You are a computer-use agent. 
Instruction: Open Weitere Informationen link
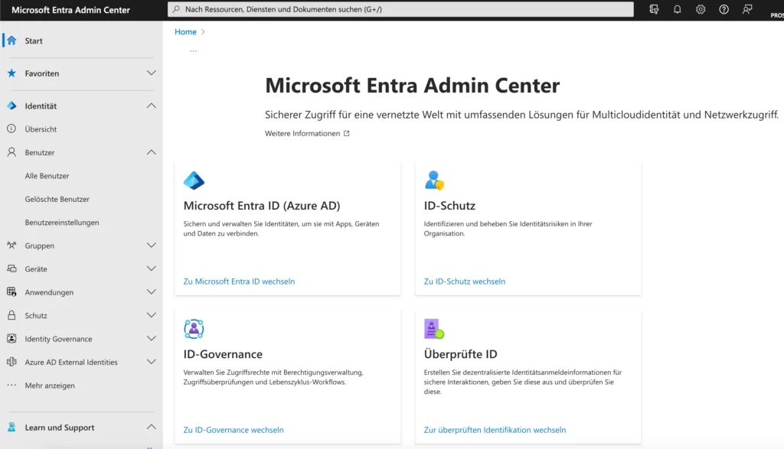[x=302, y=133]
